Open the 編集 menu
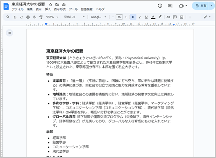This screenshot has height=158, width=216. coord(30,9)
